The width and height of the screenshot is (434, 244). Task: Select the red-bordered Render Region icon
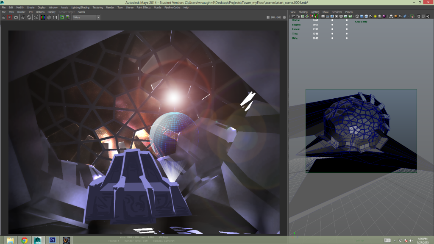[10, 17]
